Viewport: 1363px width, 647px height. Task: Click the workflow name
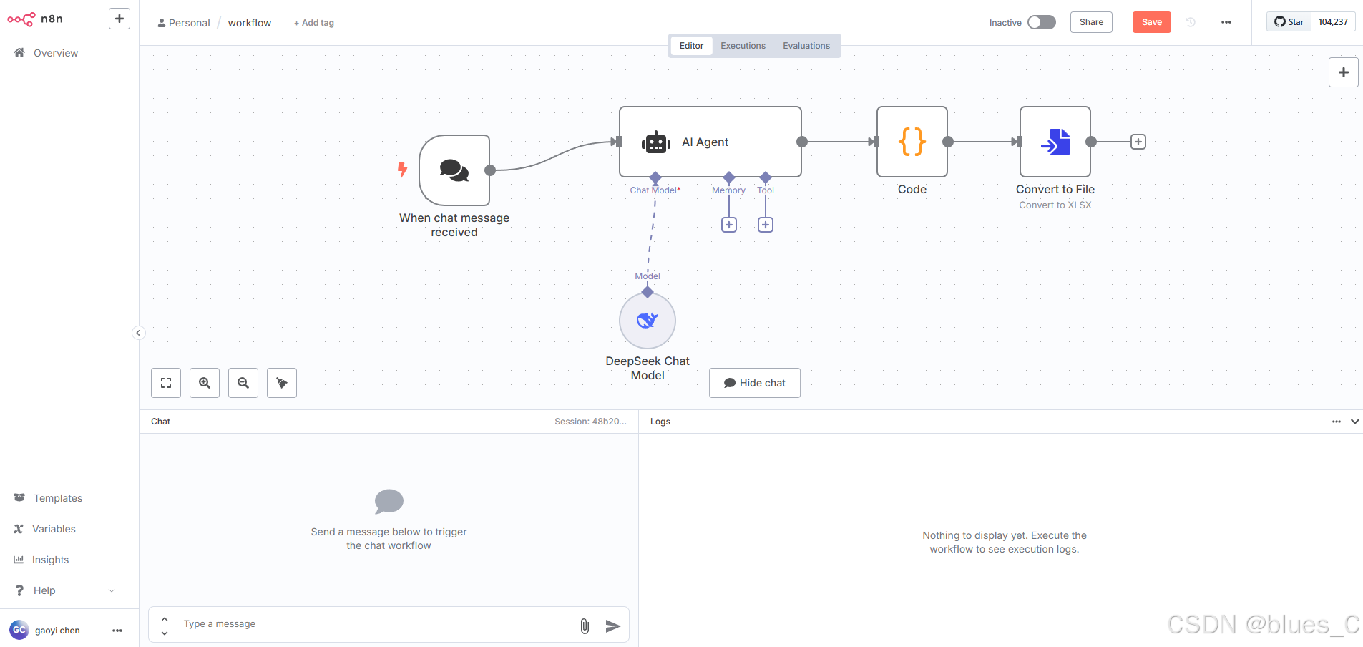point(250,23)
